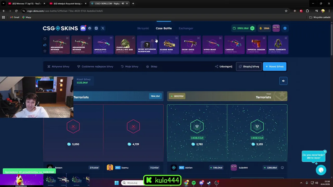
Task: Open the X (Twitter) social icon
Action: [103, 28]
